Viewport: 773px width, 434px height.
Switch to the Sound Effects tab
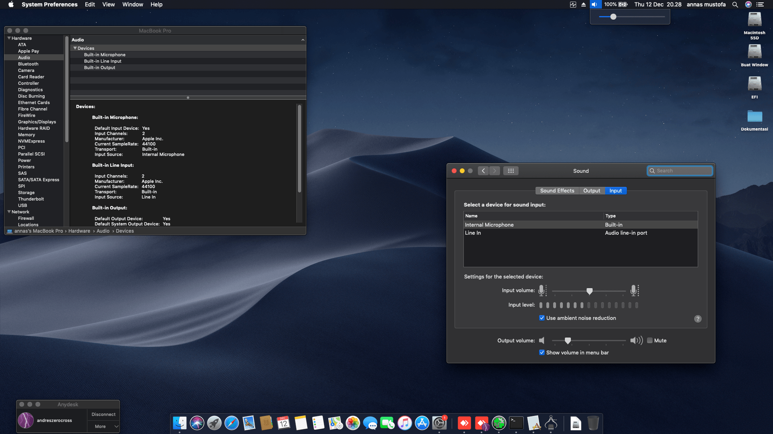pyautogui.click(x=557, y=191)
